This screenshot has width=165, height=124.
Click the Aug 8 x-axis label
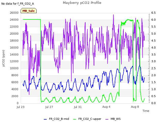tap(135, 107)
